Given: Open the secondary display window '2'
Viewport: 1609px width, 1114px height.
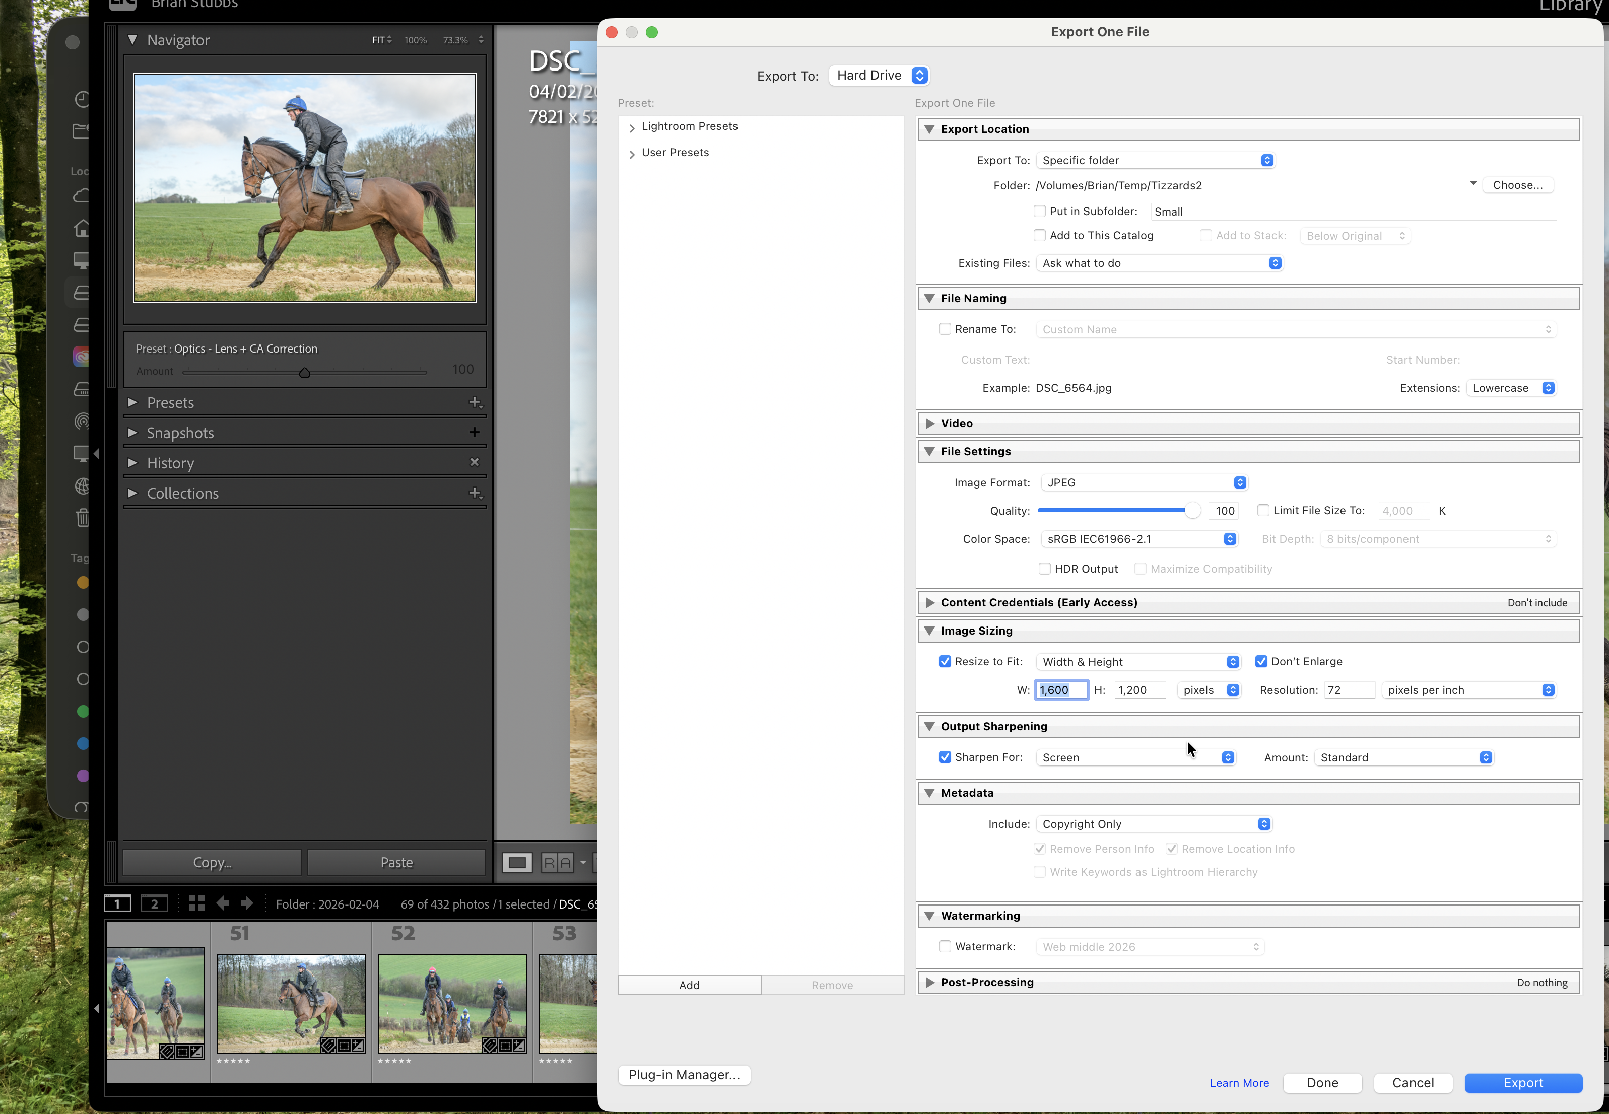Looking at the screenshot, I should (154, 903).
